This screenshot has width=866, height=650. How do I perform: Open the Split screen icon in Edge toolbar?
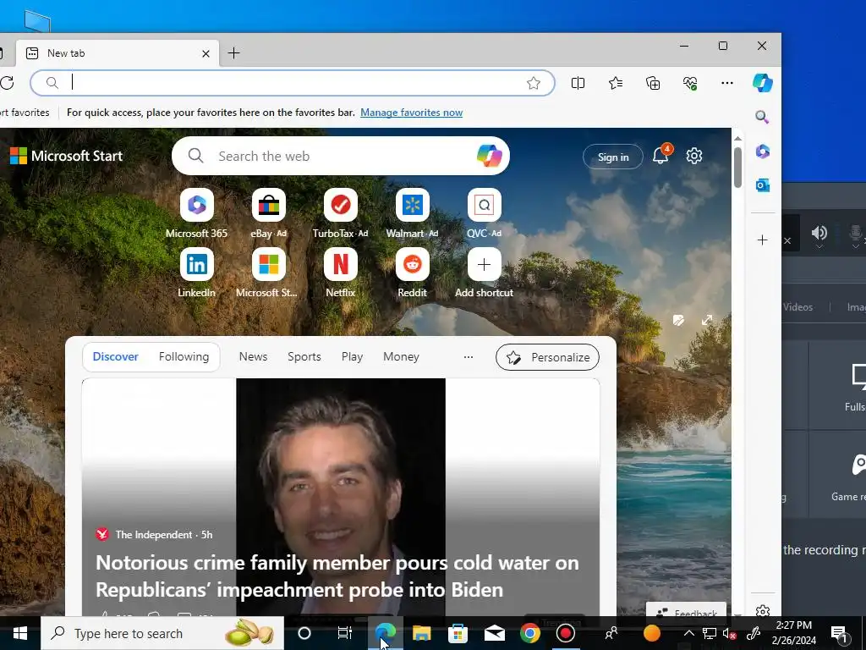click(578, 83)
